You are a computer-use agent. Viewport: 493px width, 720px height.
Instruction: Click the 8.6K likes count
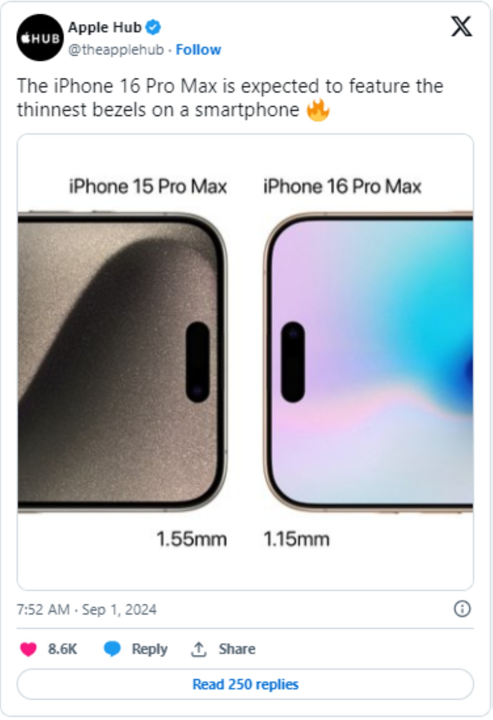pos(62,649)
